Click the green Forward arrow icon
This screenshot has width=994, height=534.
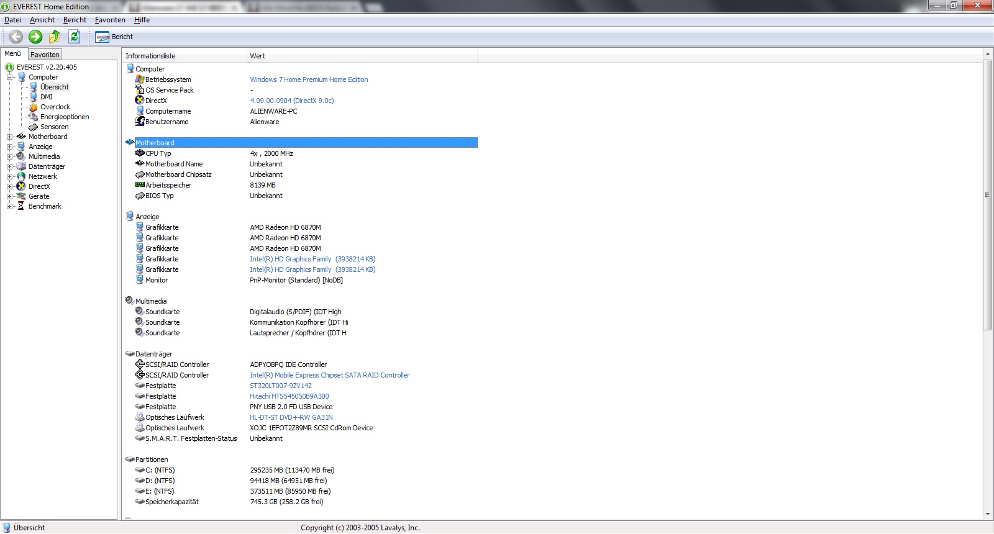coord(35,37)
